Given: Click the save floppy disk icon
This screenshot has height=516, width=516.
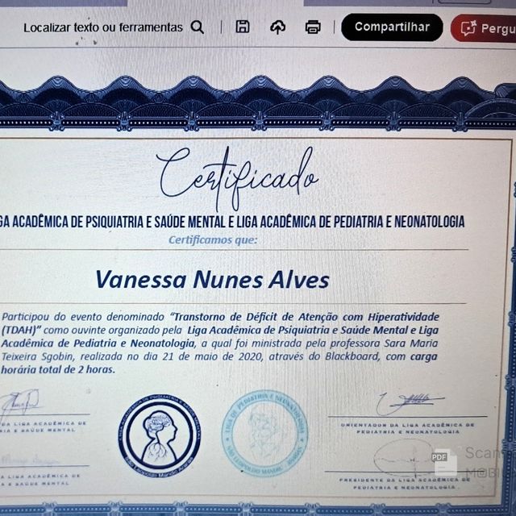Looking at the screenshot, I should 243,27.
